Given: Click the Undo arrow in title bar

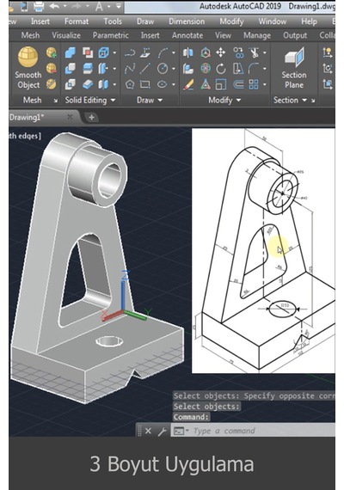Looking at the screenshot, I should (54, 6).
